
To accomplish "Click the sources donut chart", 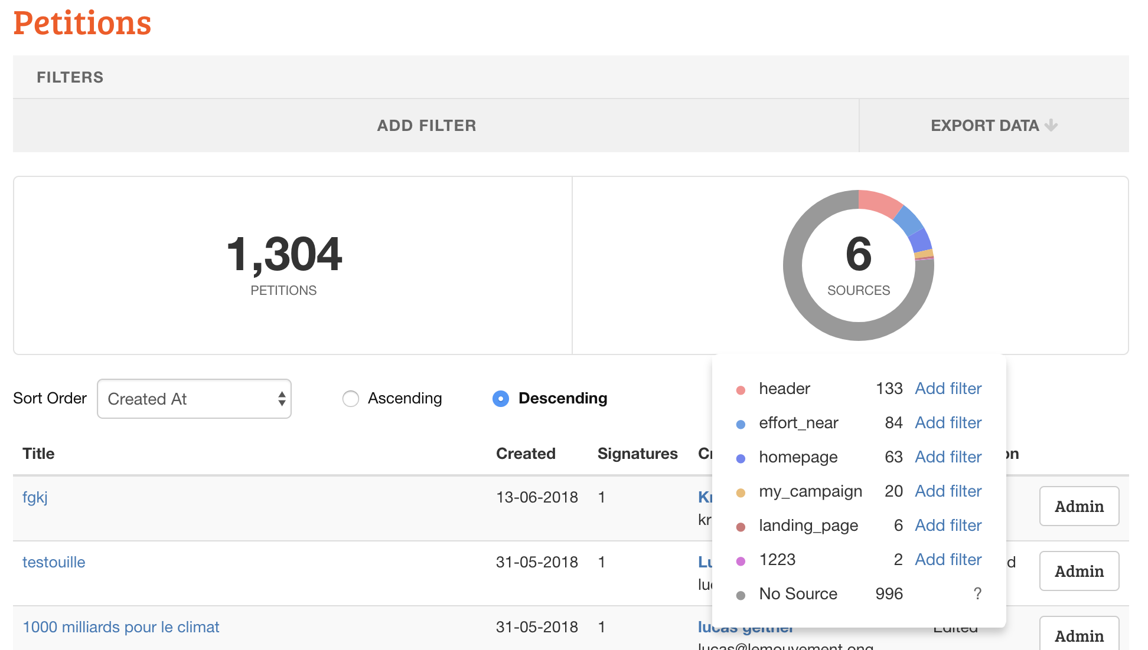I will 858,265.
